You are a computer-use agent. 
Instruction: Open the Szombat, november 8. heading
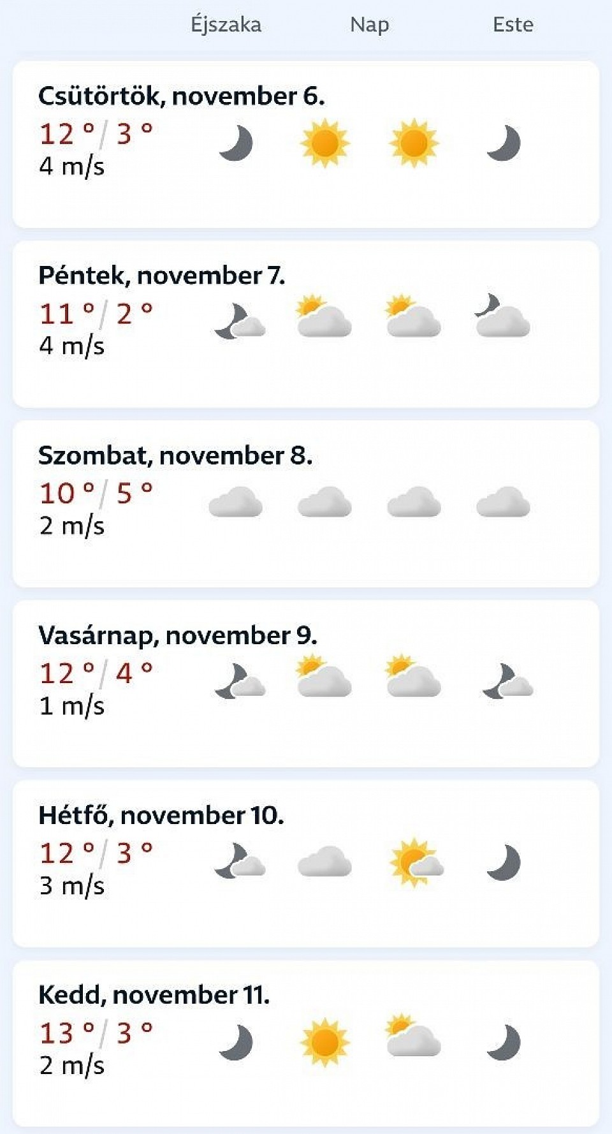[x=175, y=456]
